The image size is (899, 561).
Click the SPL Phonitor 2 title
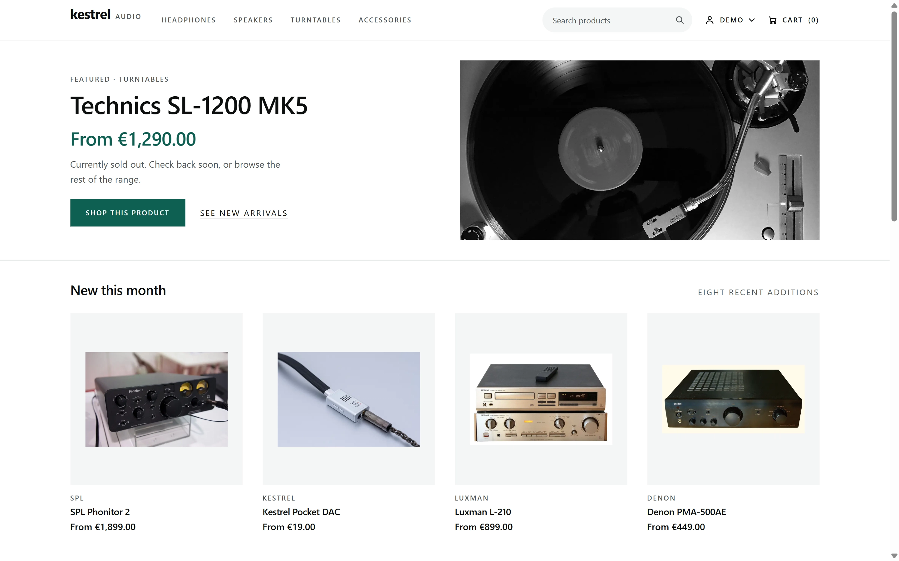pyautogui.click(x=100, y=512)
